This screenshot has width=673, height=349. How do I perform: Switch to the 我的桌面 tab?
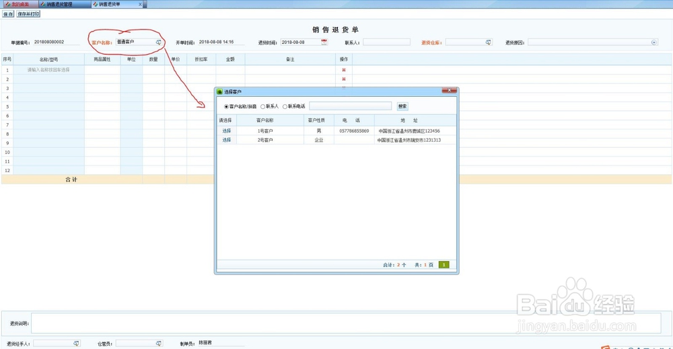click(20, 4)
